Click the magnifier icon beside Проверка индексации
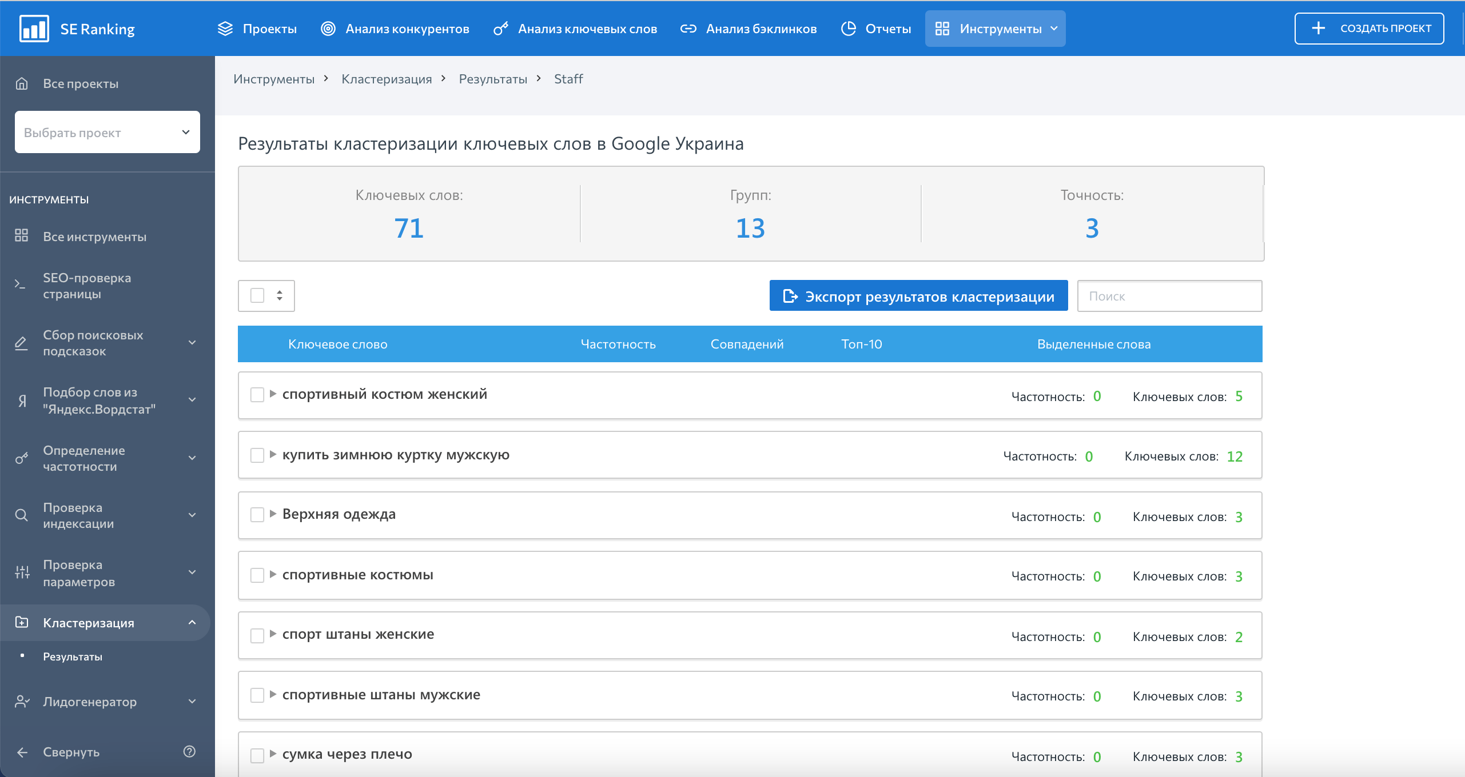The height and width of the screenshot is (777, 1465). (22, 515)
